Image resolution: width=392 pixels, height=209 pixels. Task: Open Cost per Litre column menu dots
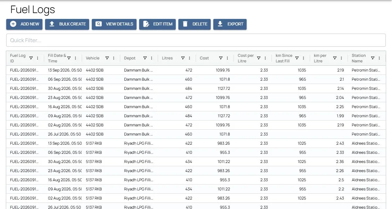point(265,58)
